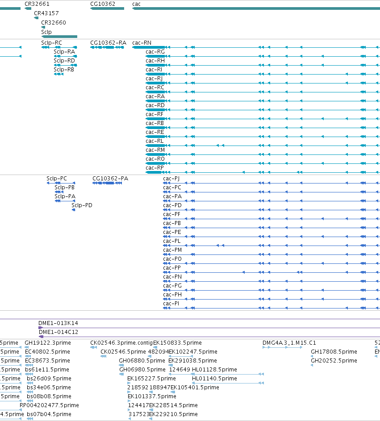Click the CK02546.3prime.contig label
Screen dimensions: 380x421
[x=121, y=342]
